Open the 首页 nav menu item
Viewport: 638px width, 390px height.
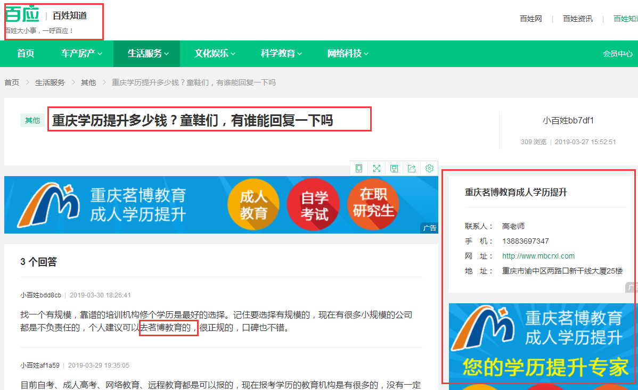tap(26, 53)
